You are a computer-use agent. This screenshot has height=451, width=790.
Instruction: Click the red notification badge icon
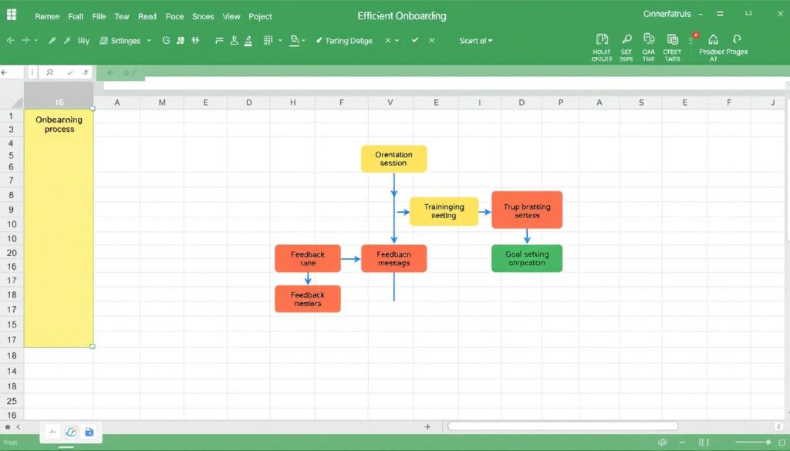coord(695,36)
